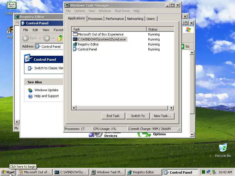
Task: Click the Back button in Control Panel
Action: click(x=30, y=38)
